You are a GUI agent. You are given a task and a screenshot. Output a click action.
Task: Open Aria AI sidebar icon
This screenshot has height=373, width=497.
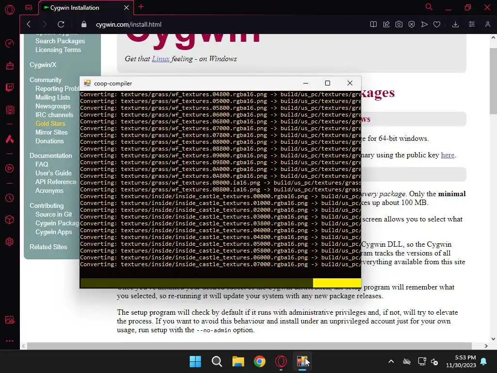click(x=10, y=138)
